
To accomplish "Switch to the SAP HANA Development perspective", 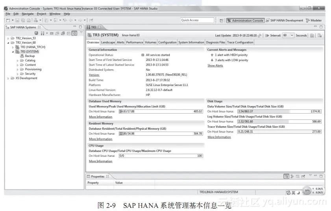I will click(284, 20).
